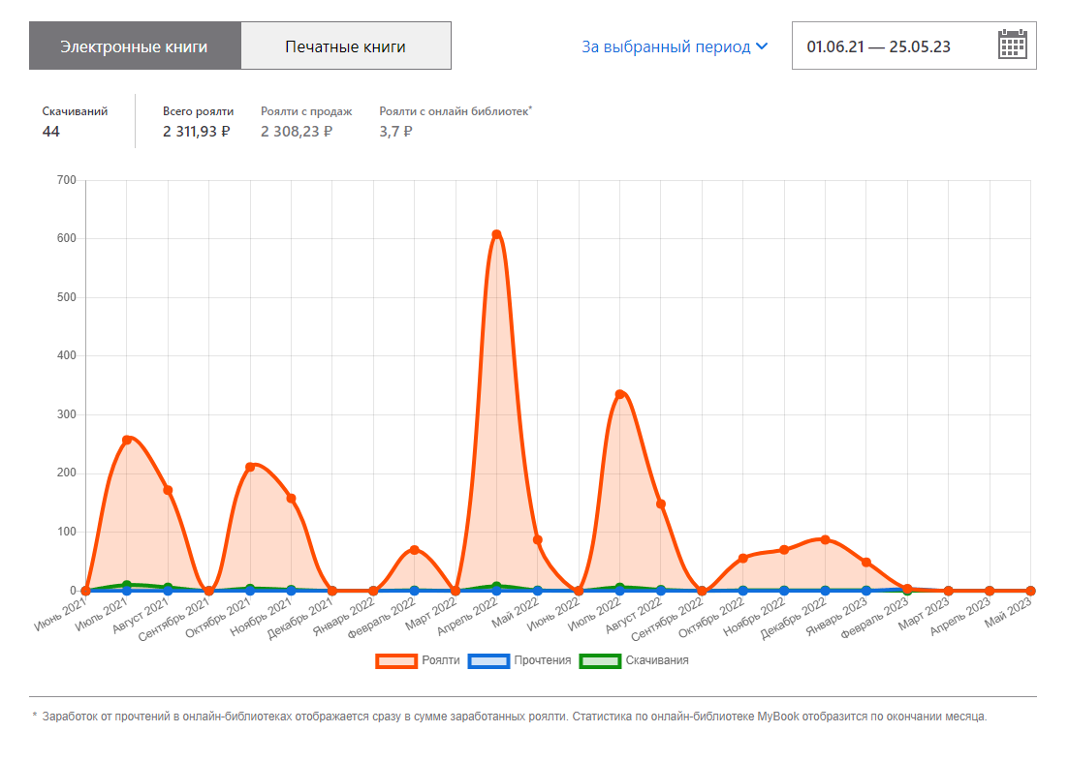The width and height of the screenshot is (1069, 763).
Task: Toggle the Роялти legend swatch
Action: click(396, 660)
